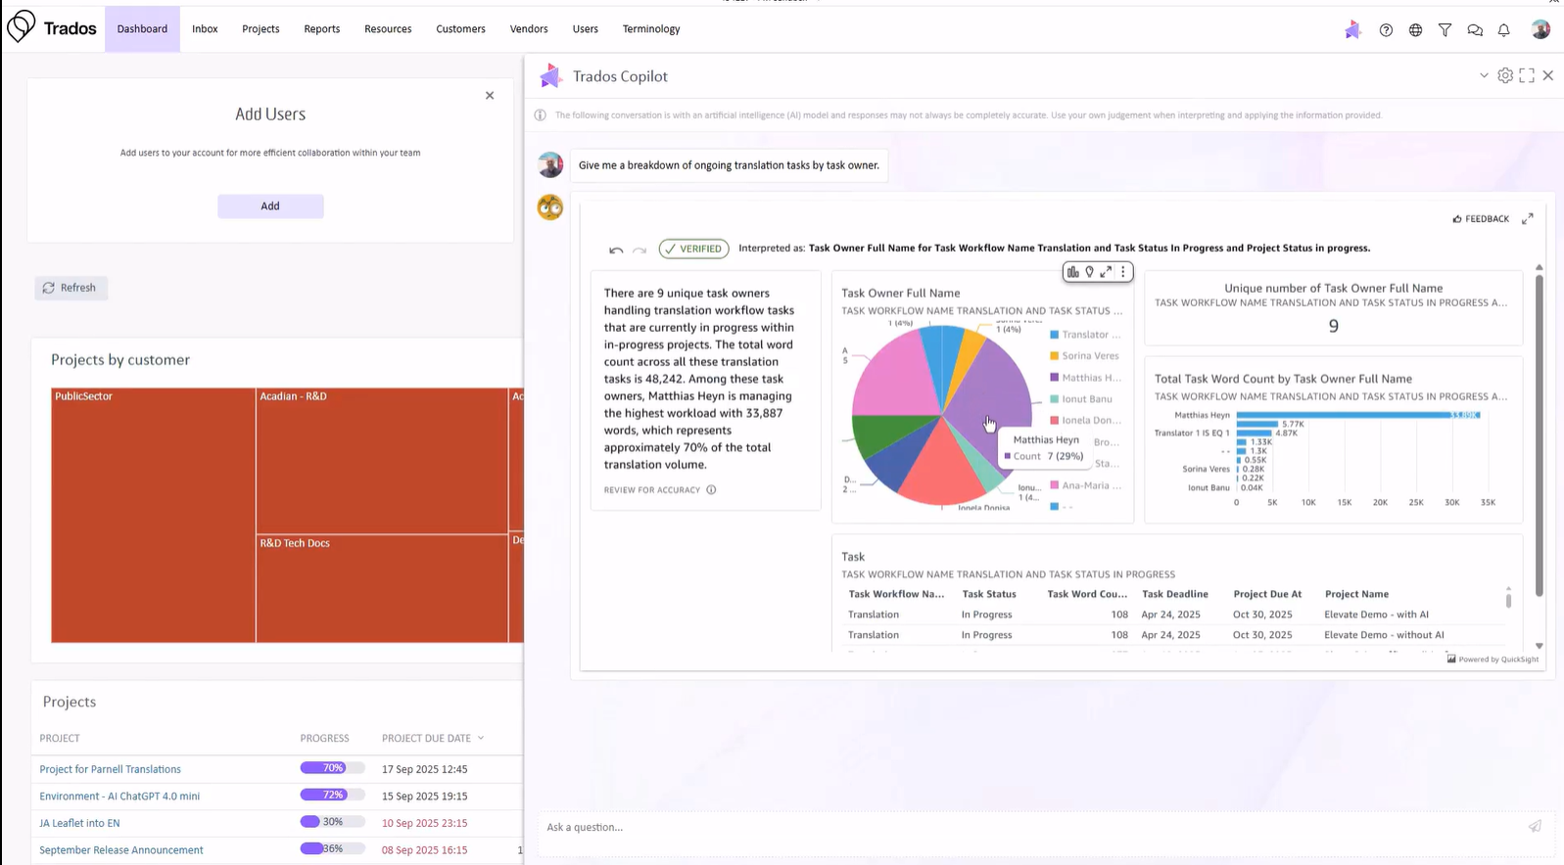Click the Matthias Heyn bar in word count chart

pyautogui.click(x=1357, y=415)
